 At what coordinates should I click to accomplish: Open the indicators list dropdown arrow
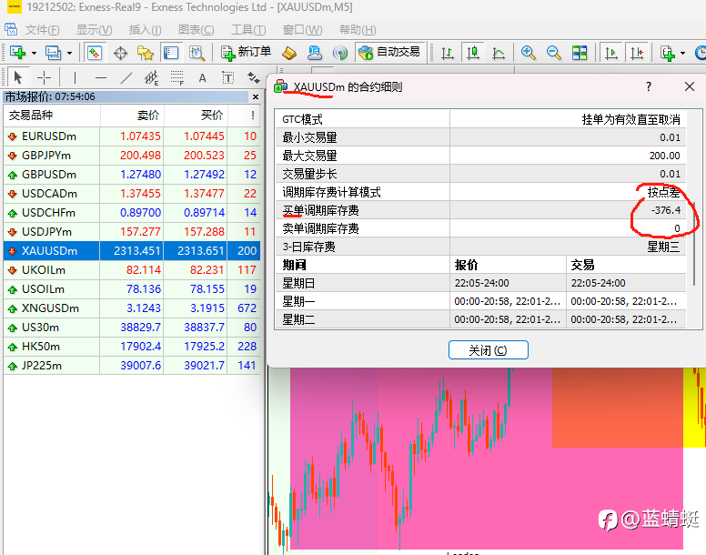[683, 53]
